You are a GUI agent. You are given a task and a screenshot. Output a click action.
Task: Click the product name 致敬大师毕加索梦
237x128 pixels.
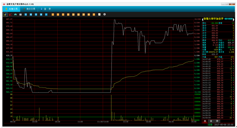(x=213, y=19)
